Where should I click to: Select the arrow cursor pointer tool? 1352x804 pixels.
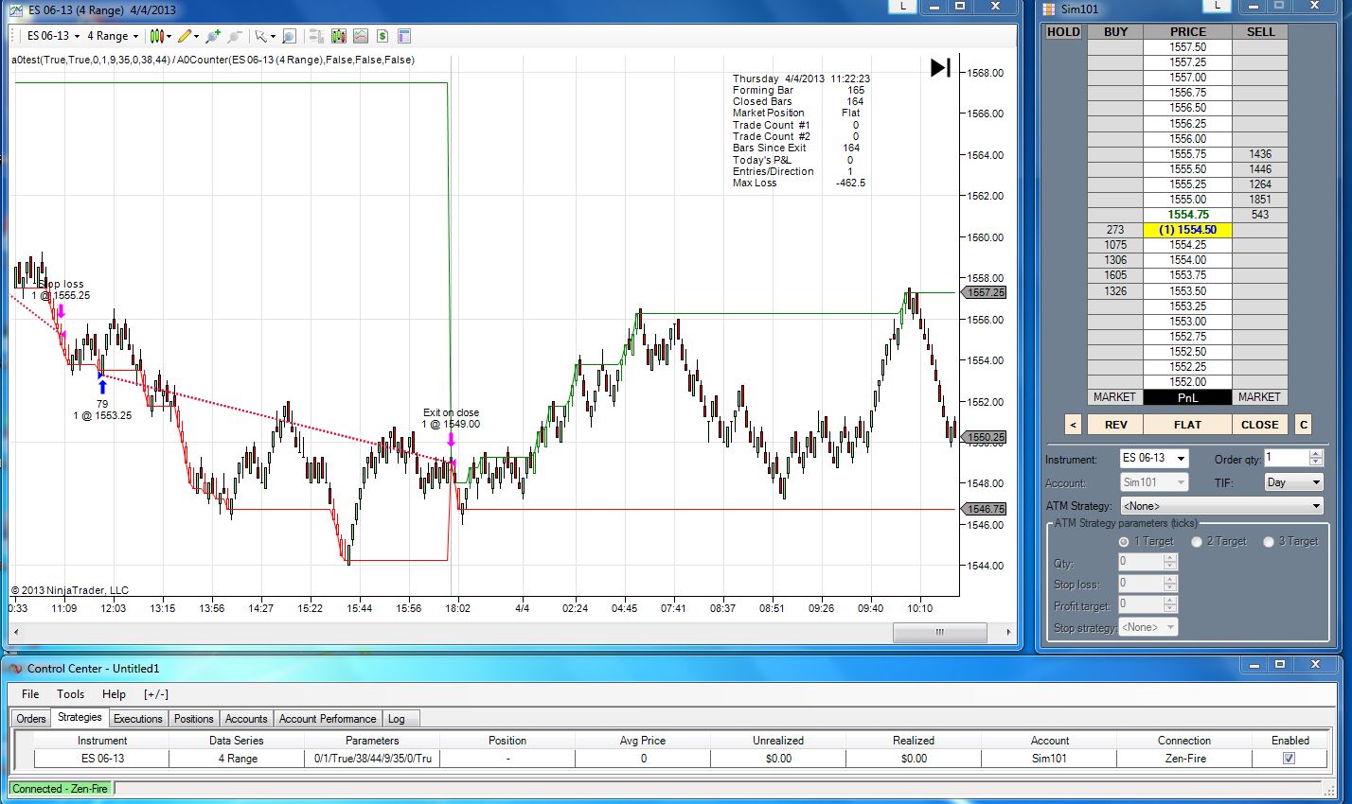click(261, 36)
